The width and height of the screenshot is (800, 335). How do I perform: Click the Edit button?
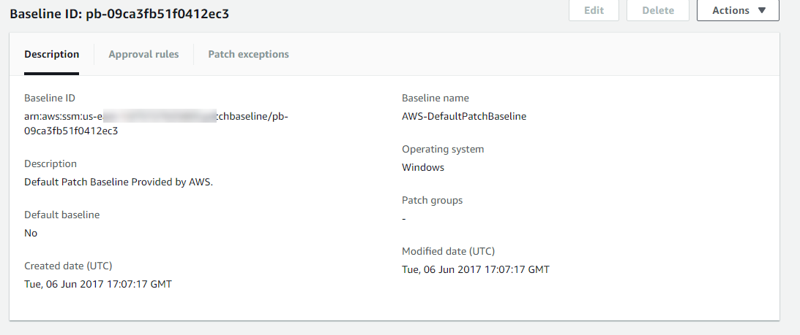pyautogui.click(x=594, y=11)
